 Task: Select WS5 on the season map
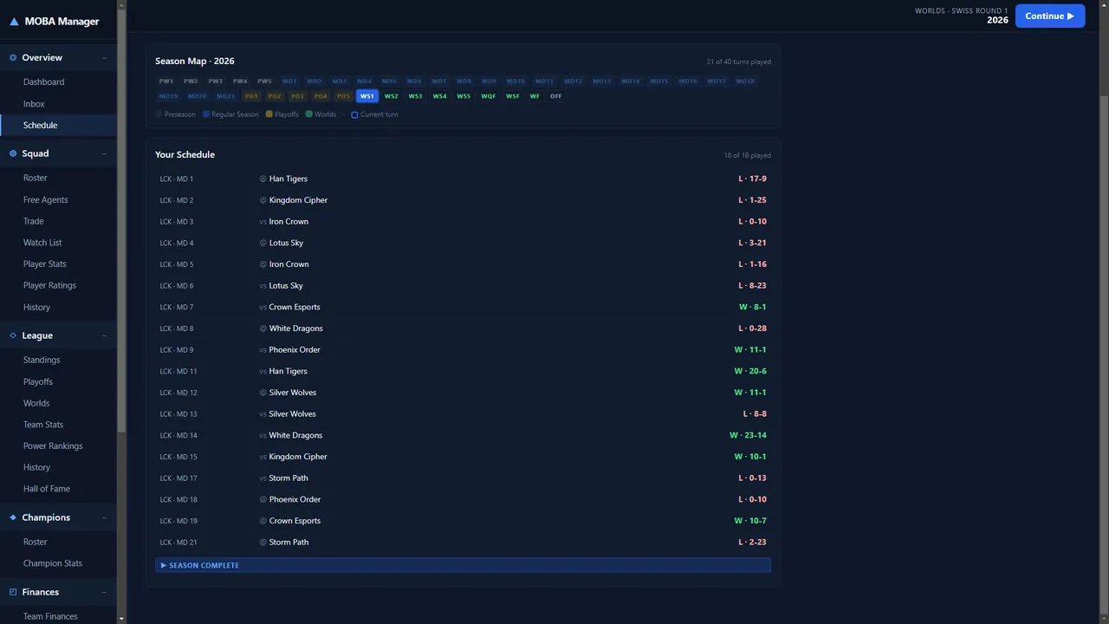coord(464,96)
